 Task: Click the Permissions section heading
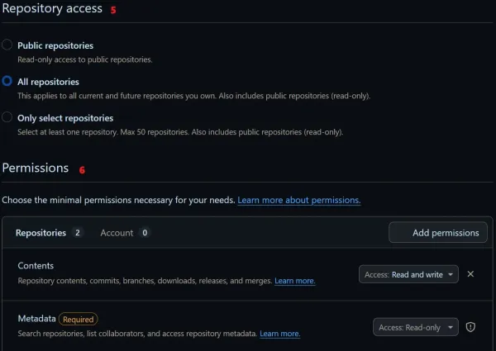36,168
